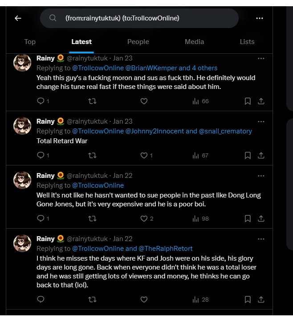
Task: Open the Media tab
Action: 194,42
